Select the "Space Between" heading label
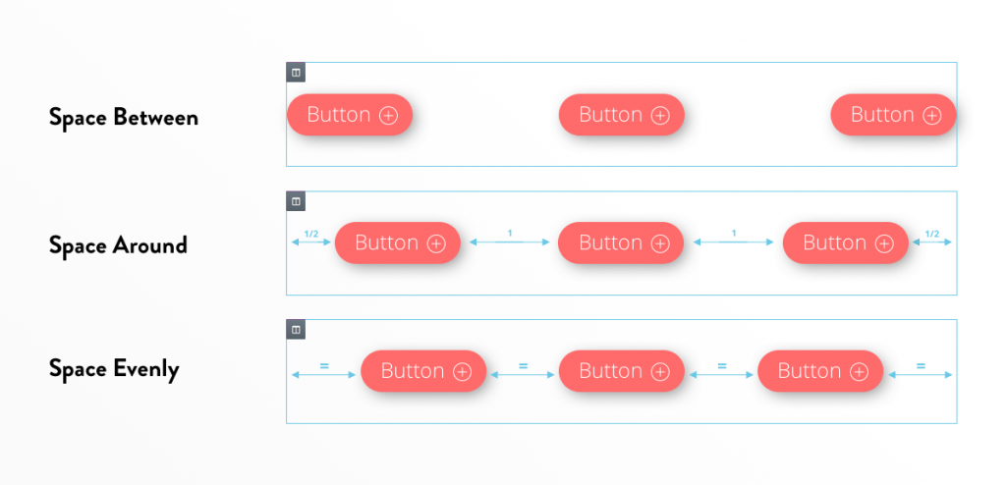This screenshot has width=1006, height=485. coord(124,118)
